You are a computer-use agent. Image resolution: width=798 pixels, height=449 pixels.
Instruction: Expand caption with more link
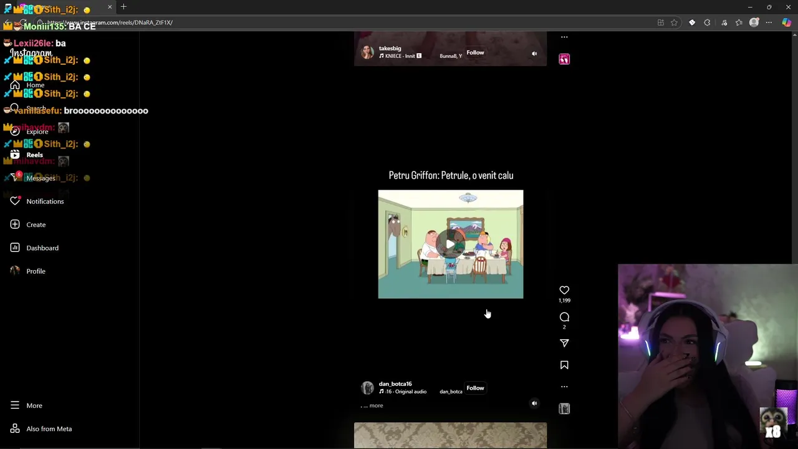376,405
